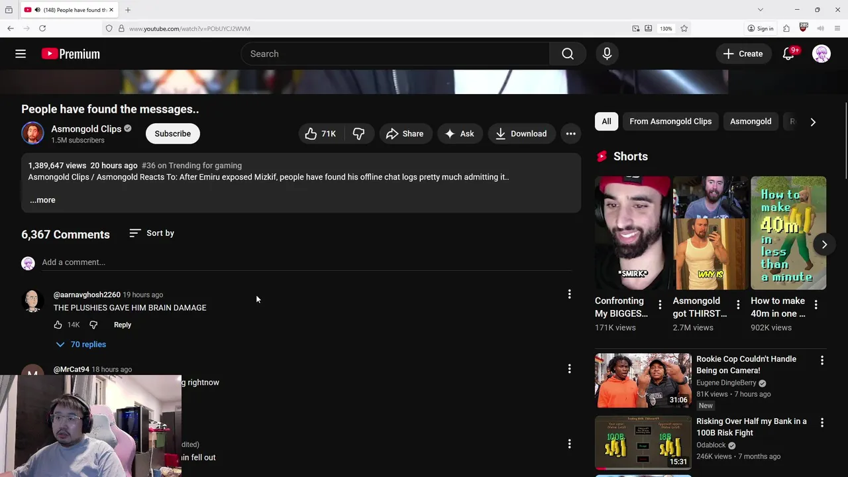Subscribe to Asmongold Clips
This screenshot has height=477, width=848.
[x=173, y=134]
